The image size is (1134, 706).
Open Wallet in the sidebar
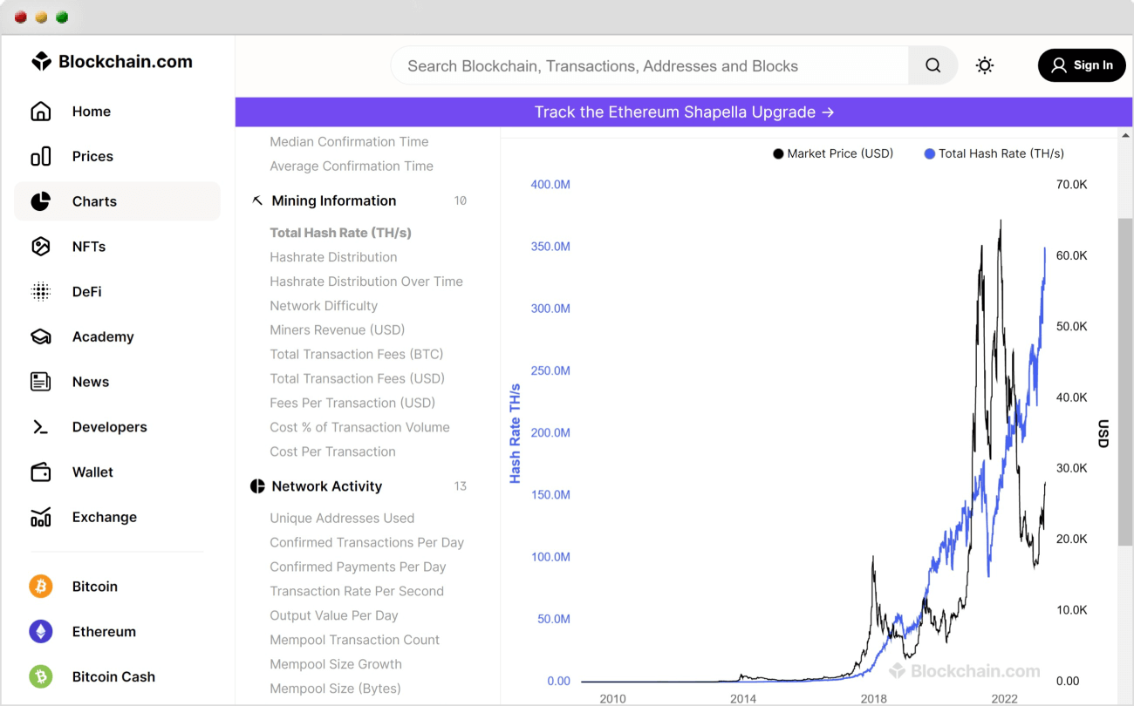click(x=92, y=472)
